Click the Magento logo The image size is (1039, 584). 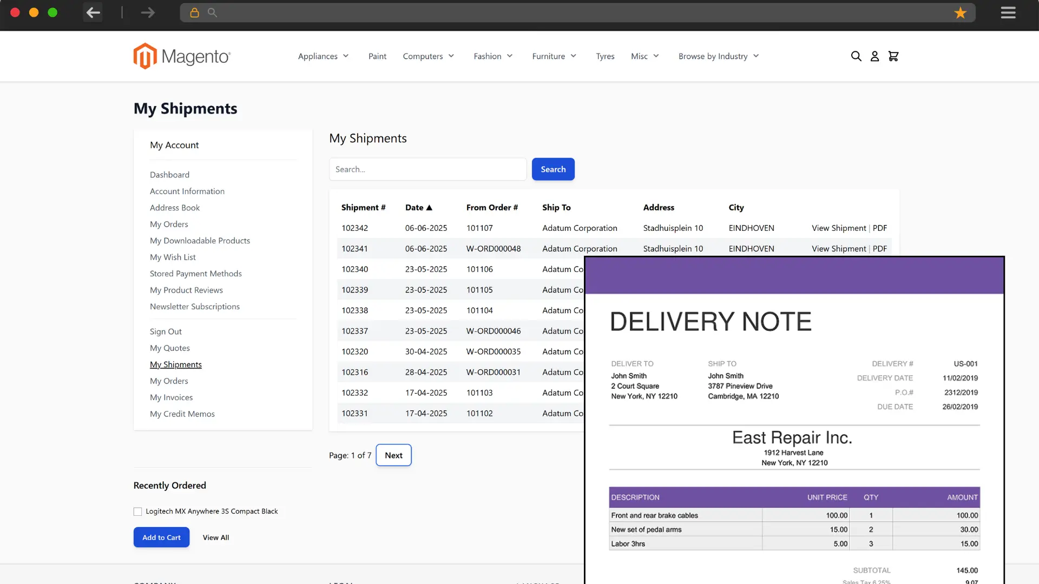pyautogui.click(x=182, y=56)
